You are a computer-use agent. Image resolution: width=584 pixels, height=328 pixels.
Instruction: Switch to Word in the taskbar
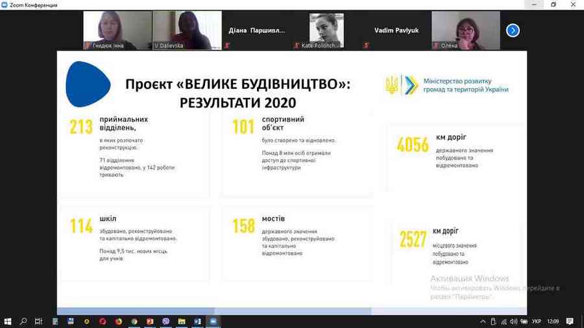tap(198, 321)
